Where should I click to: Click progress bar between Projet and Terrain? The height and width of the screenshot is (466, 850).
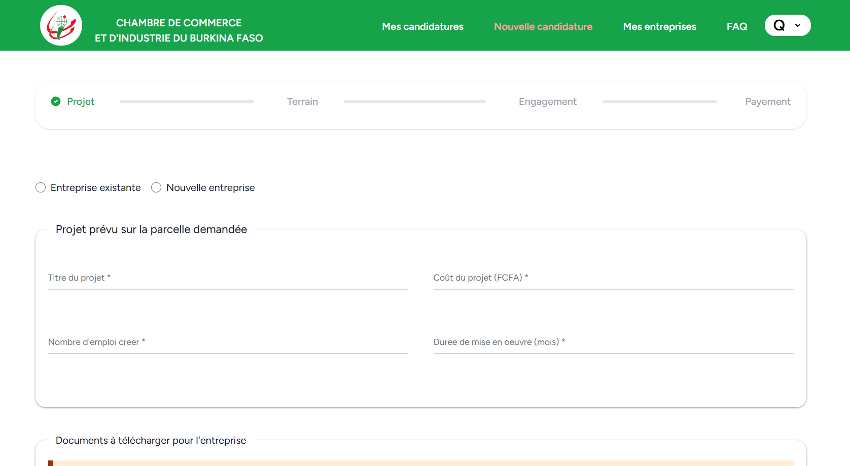click(187, 101)
